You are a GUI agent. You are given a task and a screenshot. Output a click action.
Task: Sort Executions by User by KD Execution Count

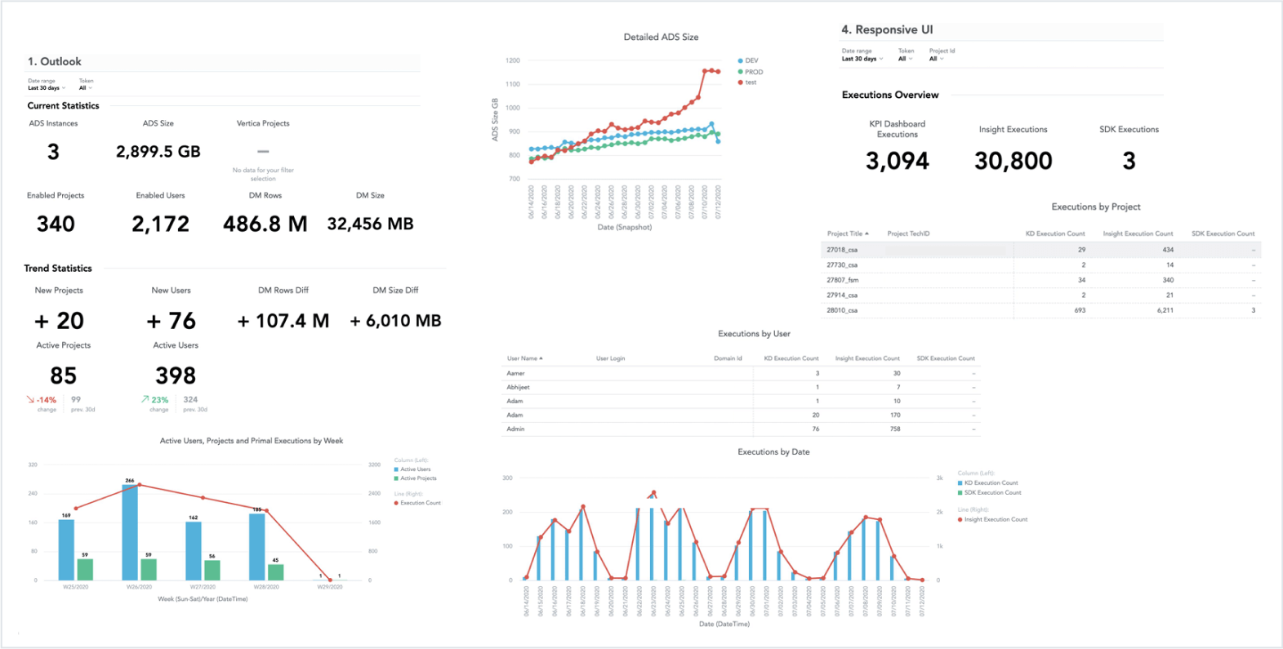coord(791,358)
